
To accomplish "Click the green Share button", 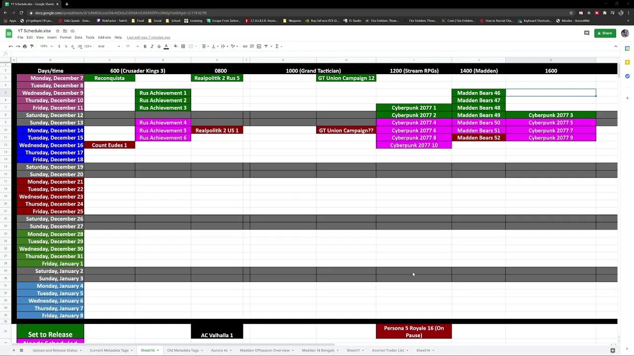I will click(x=605, y=33).
